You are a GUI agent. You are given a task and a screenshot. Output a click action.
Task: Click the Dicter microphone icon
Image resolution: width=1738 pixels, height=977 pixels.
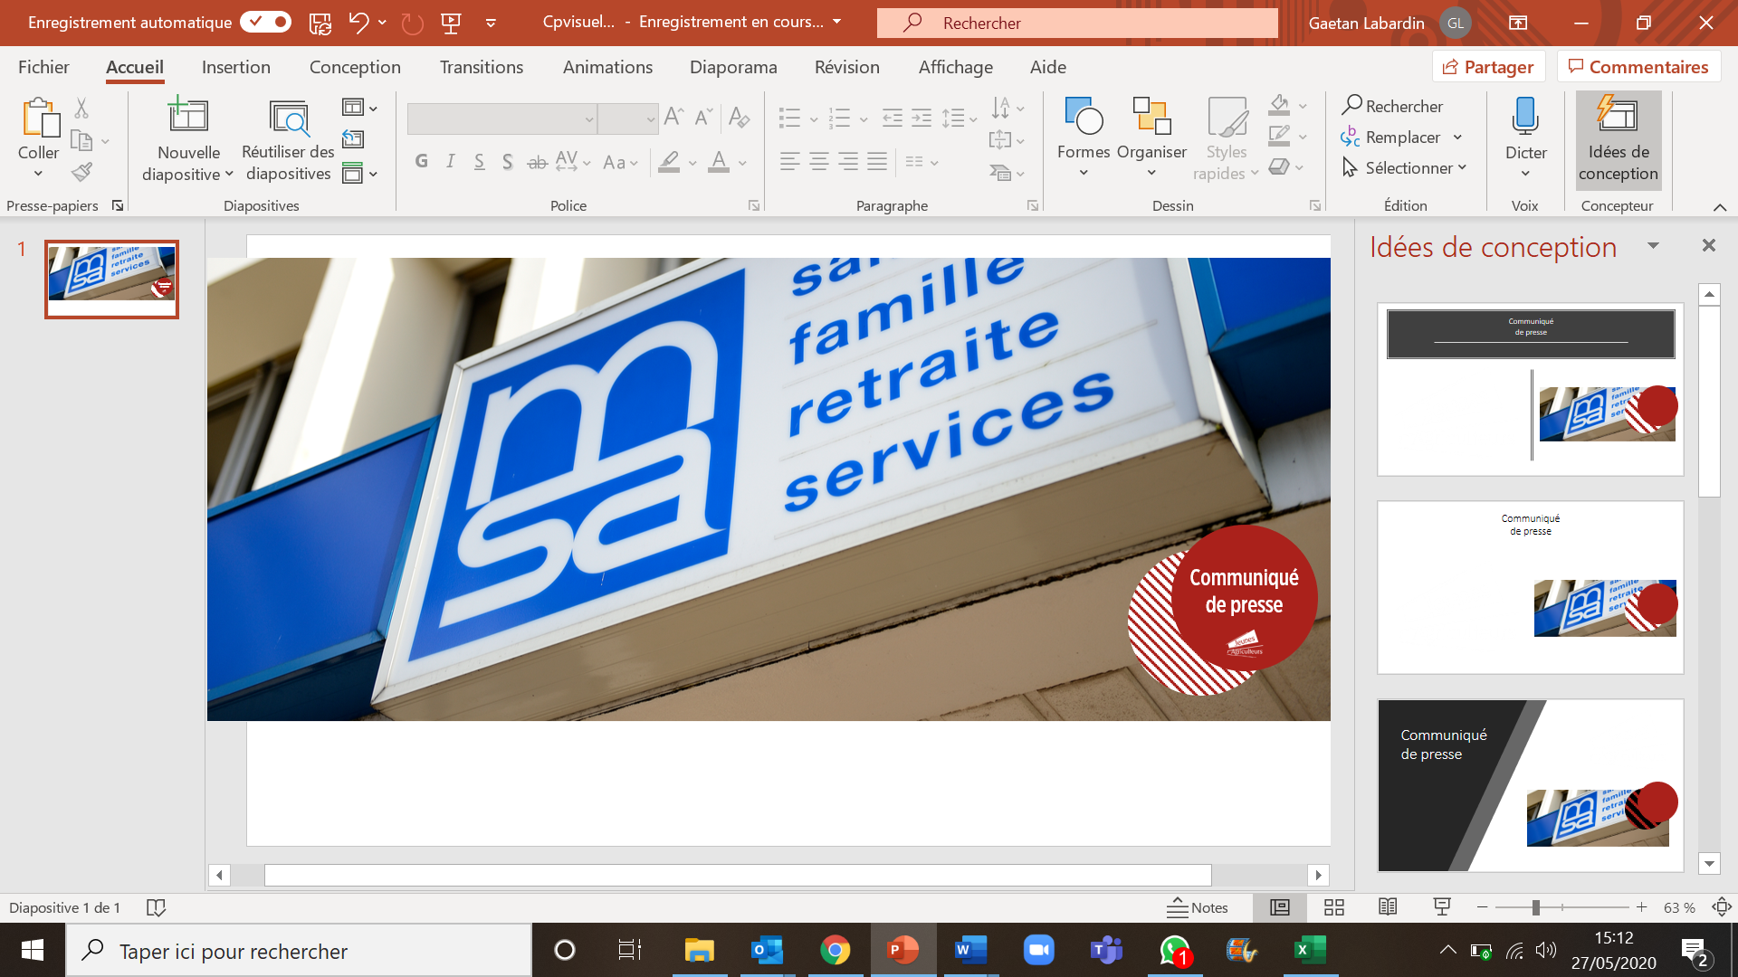pos(1525,118)
